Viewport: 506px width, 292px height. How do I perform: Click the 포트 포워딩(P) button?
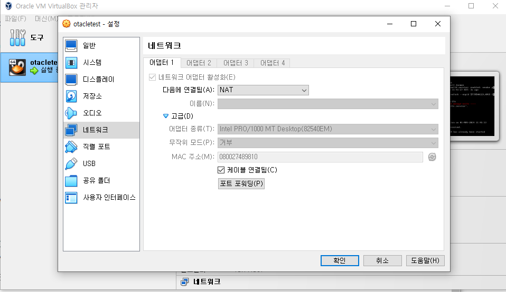241,183
